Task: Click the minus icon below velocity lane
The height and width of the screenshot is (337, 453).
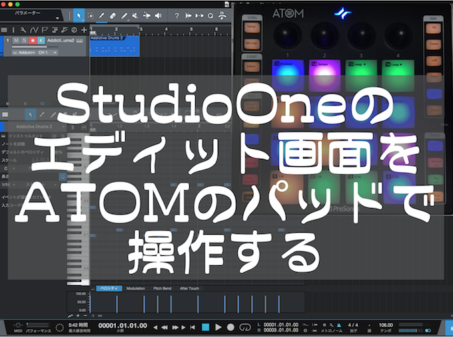Action: (85, 316)
